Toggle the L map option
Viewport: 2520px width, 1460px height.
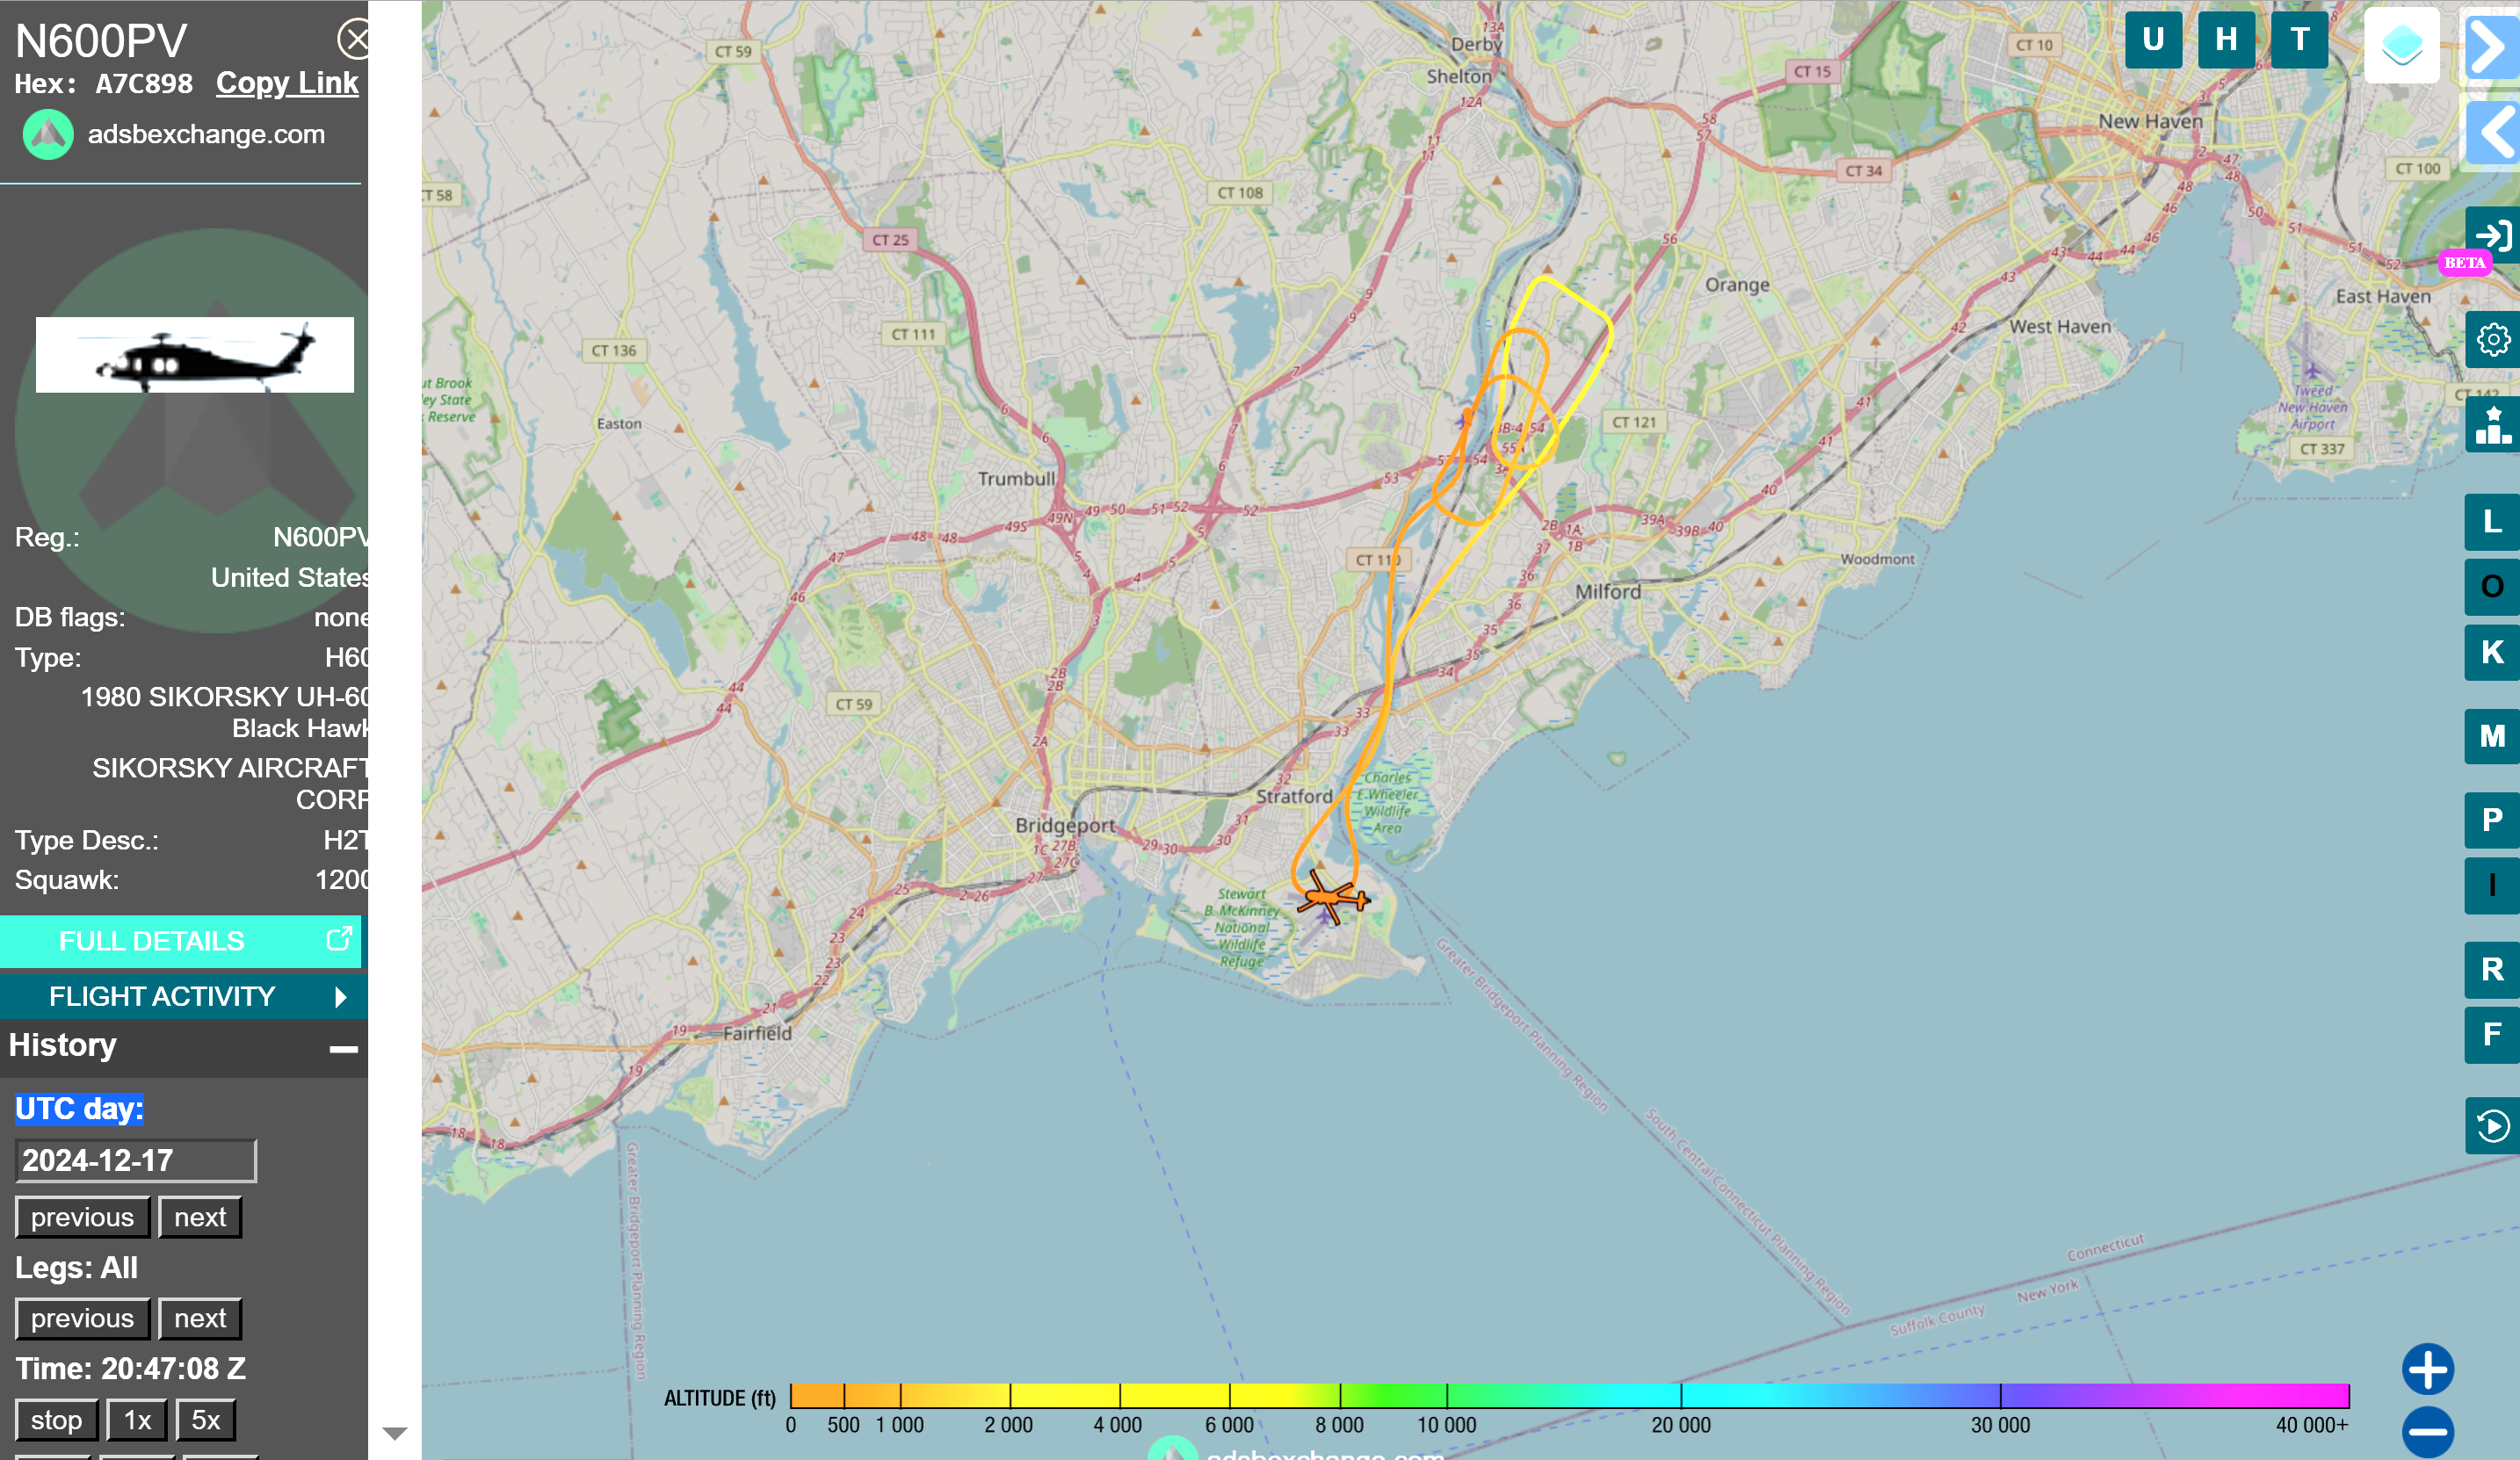2492,522
